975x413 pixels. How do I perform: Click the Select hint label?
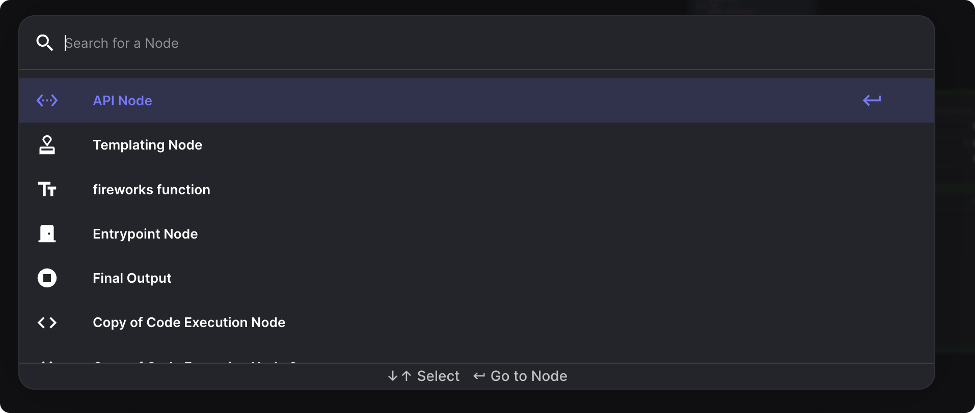[438, 376]
